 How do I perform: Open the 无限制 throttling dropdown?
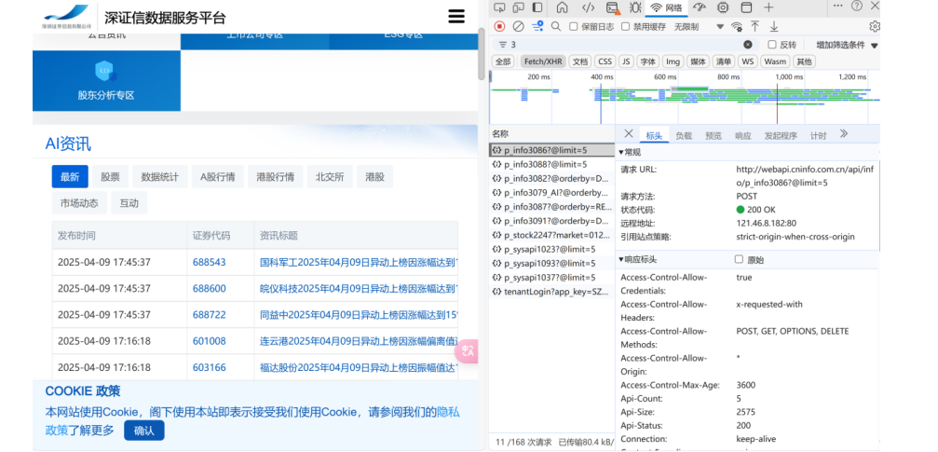[699, 26]
